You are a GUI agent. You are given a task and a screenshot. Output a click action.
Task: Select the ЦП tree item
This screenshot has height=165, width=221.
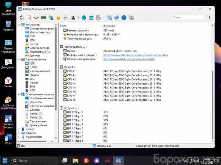(30, 63)
